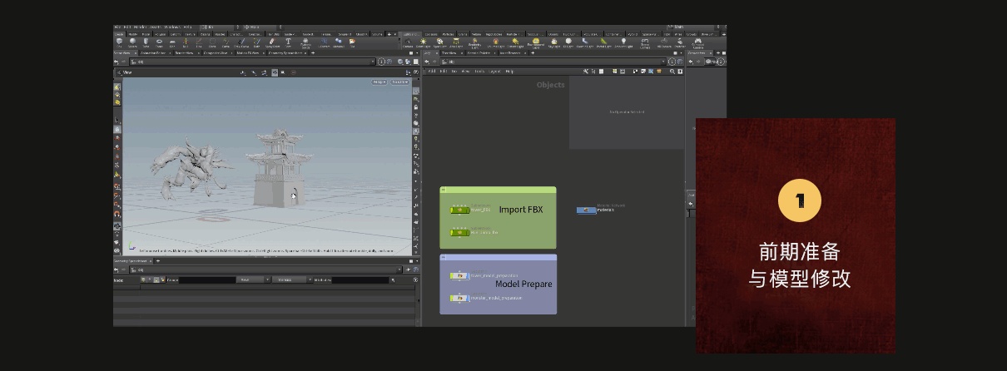This screenshot has width=1007, height=371.
Task: Select the Line shelf tool
Action: (199, 42)
